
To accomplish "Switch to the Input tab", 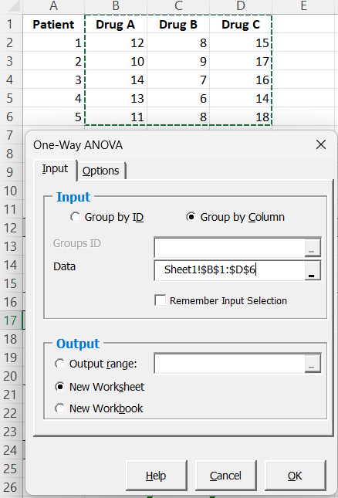I will pos(55,169).
